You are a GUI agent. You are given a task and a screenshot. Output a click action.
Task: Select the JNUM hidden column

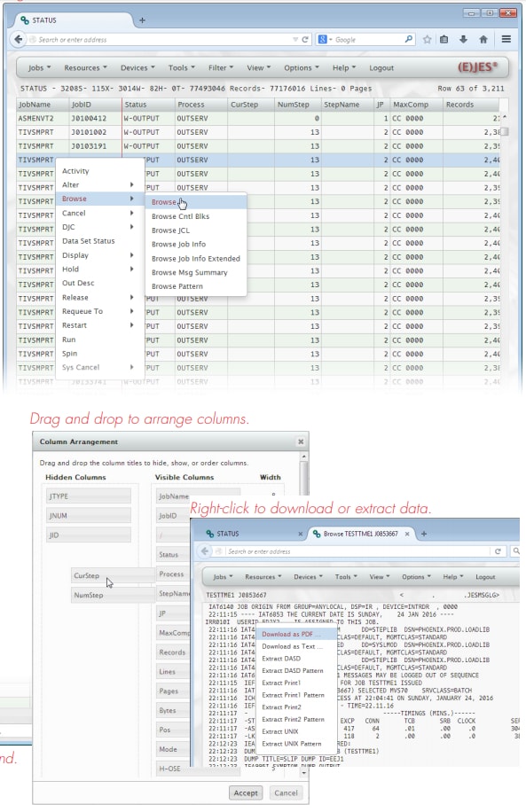88,516
